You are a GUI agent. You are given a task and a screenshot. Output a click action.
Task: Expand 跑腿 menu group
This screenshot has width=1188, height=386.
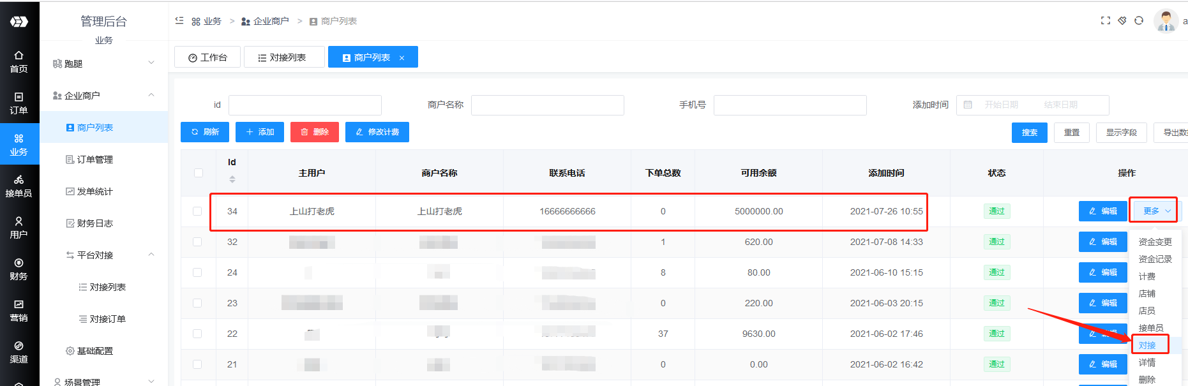[x=104, y=63]
